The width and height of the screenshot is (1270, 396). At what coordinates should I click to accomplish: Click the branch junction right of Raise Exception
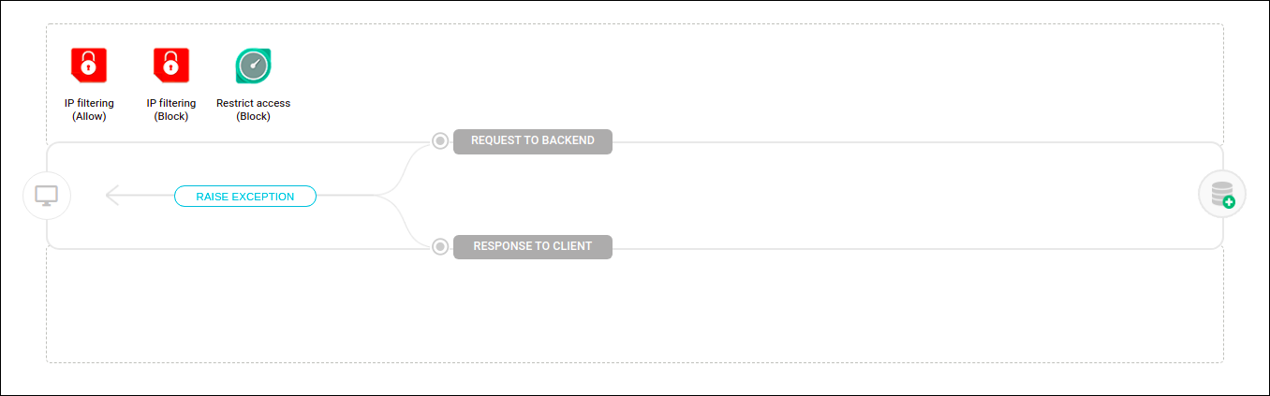click(377, 196)
